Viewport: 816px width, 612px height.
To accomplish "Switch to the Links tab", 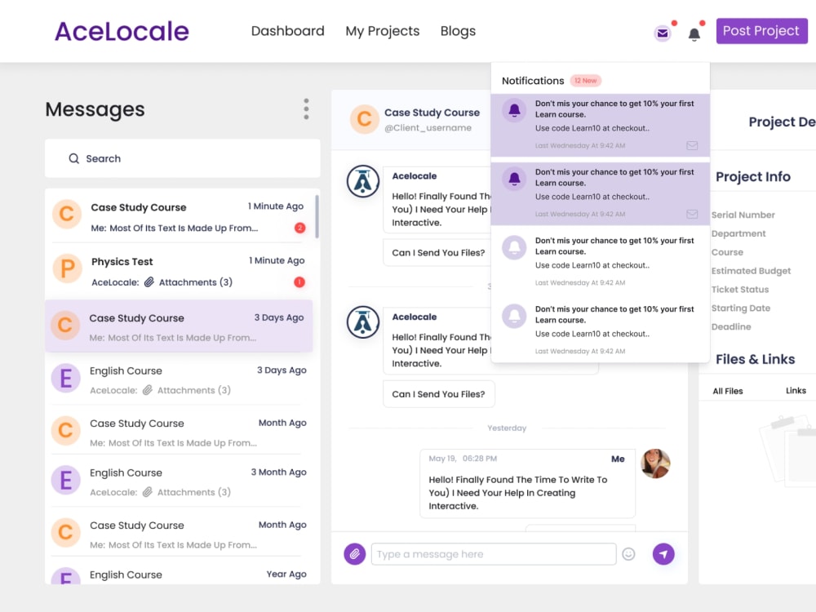I will [x=796, y=390].
